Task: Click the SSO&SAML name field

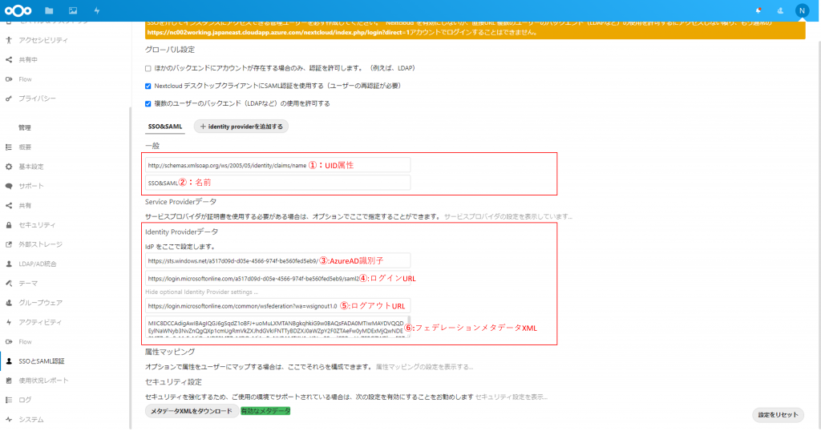Action: (x=277, y=183)
